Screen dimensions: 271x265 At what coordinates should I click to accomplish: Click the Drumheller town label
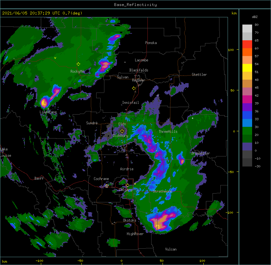(x=201, y=153)
